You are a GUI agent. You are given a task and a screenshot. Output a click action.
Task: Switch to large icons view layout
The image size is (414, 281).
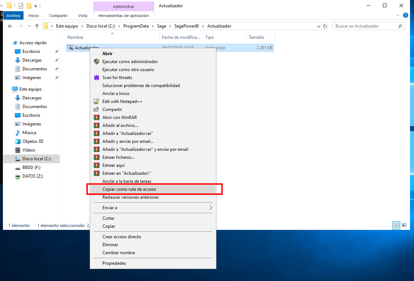(404, 225)
